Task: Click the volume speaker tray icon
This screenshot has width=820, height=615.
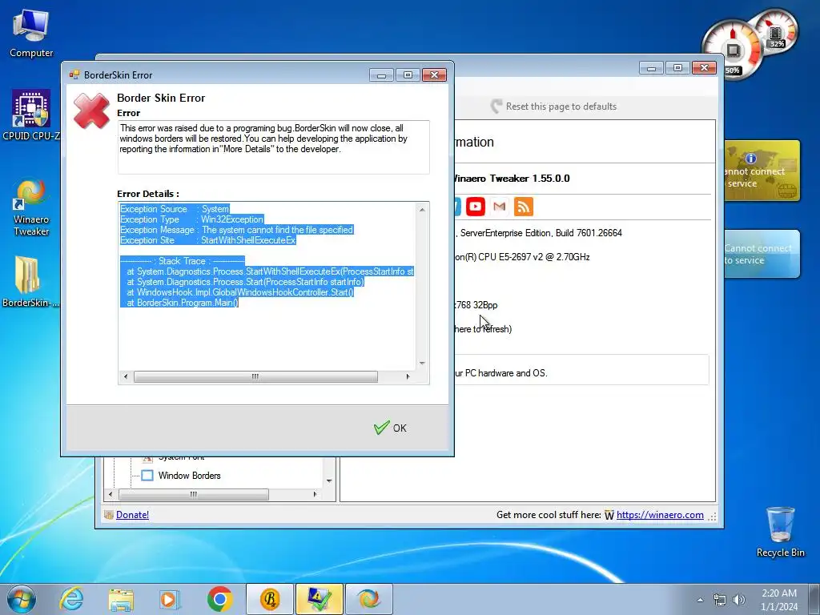Action: click(x=739, y=600)
